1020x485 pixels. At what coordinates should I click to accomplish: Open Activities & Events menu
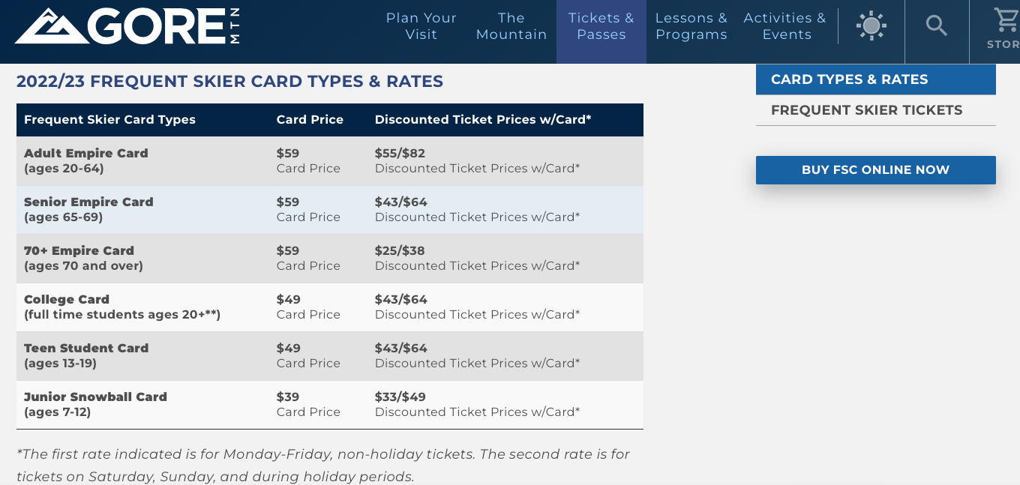pyautogui.click(x=784, y=26)
